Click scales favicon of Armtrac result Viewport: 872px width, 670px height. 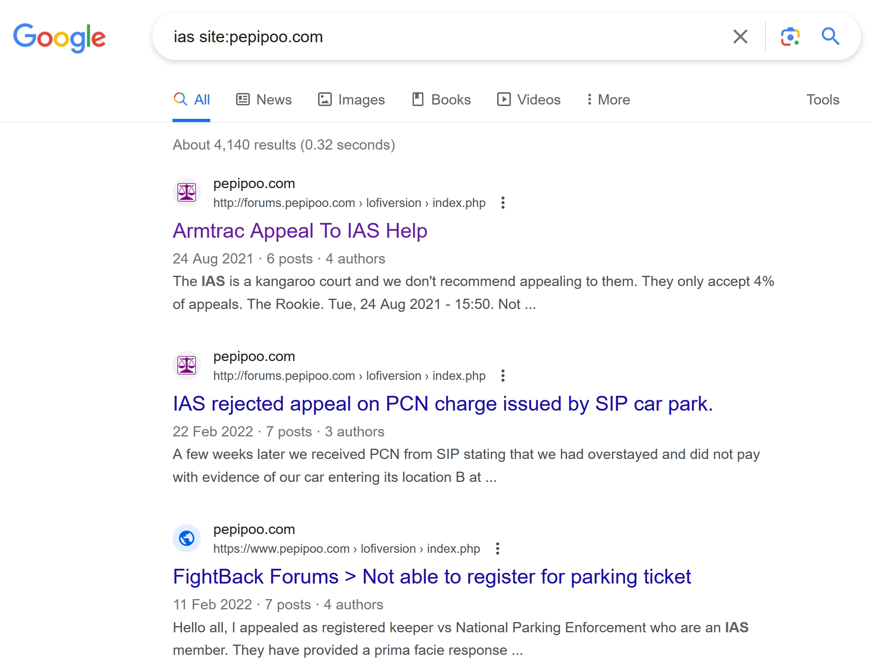[x=186, y=193]
